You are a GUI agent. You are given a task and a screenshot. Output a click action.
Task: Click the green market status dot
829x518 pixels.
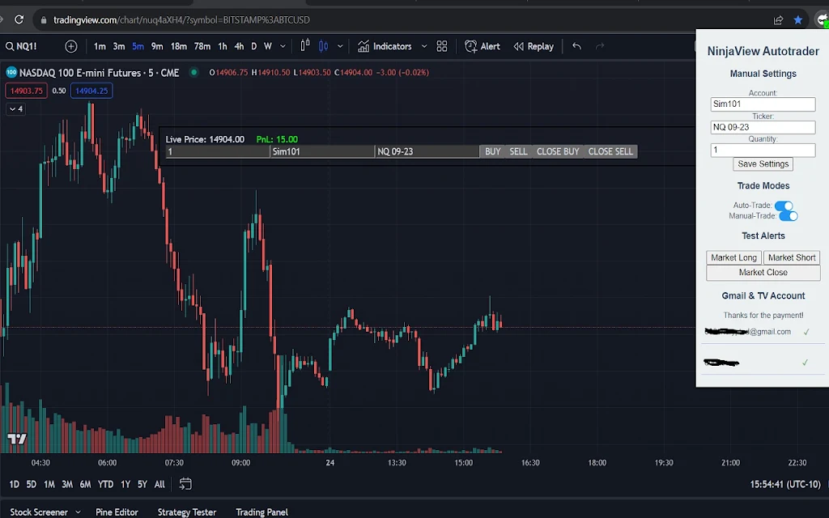194,72
